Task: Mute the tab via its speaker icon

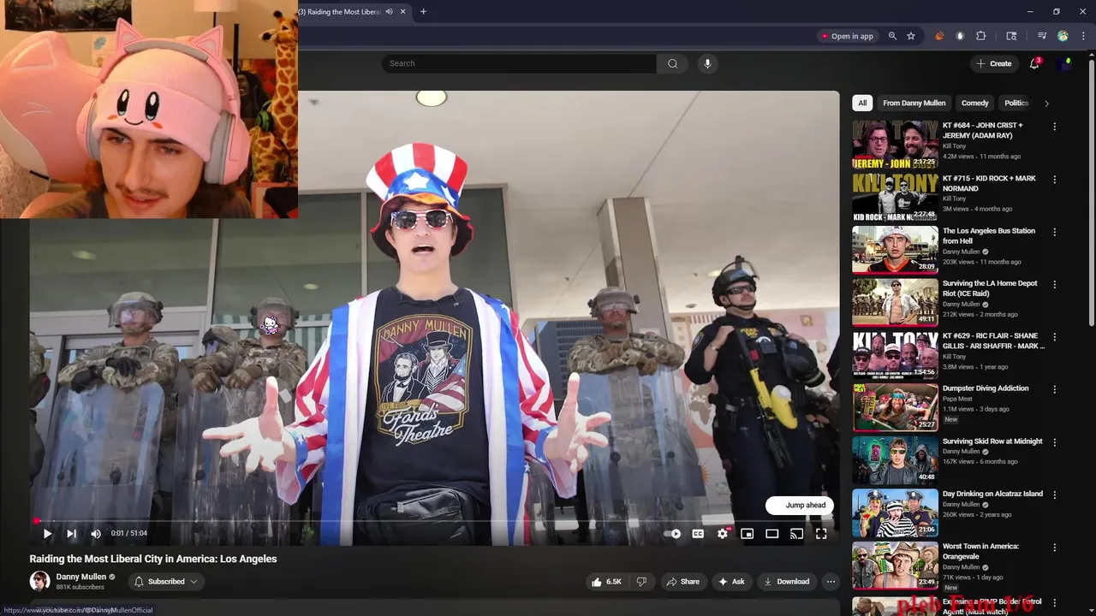Action: coord(390,12)
